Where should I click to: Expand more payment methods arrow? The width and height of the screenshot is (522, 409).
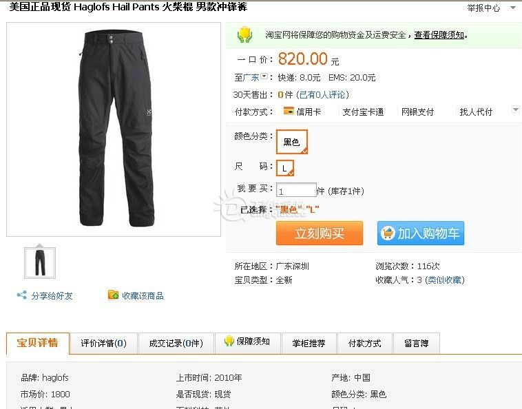(515, 109)
